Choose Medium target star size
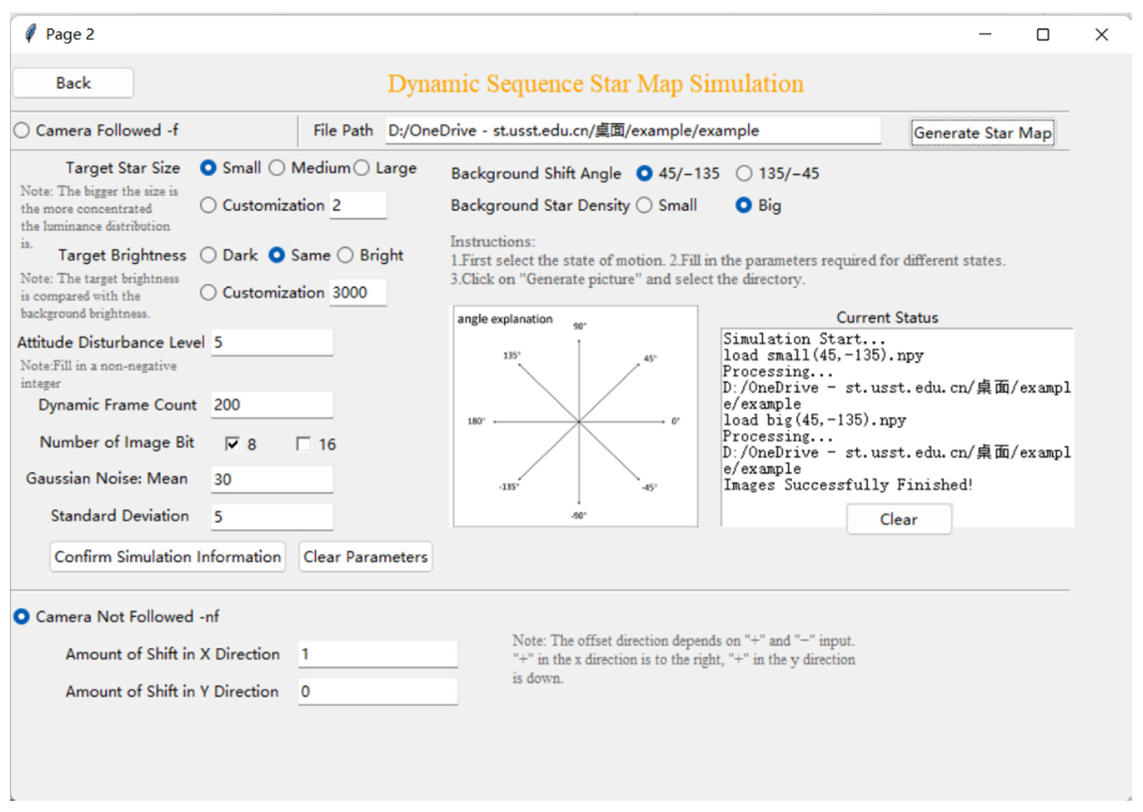Image resolution: width=1143 pixels, height=812 pixels. click(277, 168)
